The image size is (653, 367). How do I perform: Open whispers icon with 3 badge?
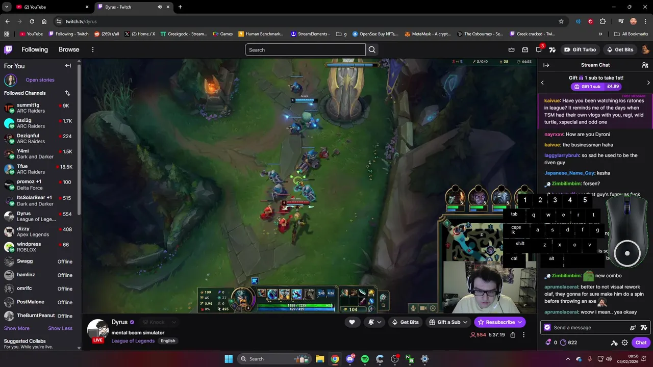coord(539,49)
